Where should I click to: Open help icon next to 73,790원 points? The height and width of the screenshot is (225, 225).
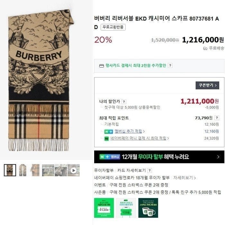click(x=217, y=118)
